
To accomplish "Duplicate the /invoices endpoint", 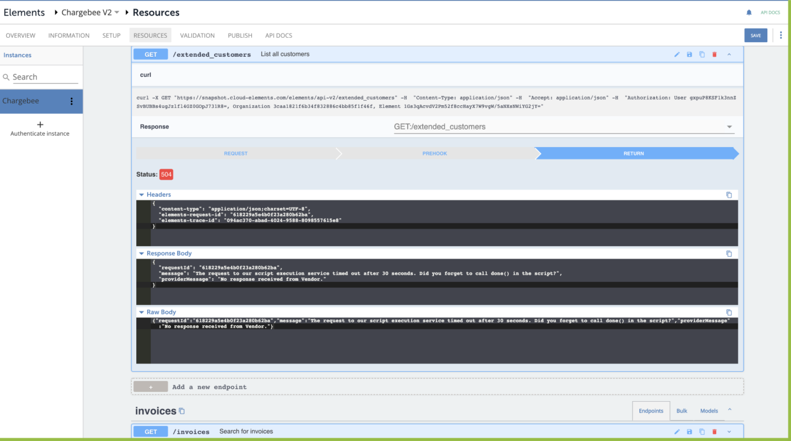I will [702, 432].
